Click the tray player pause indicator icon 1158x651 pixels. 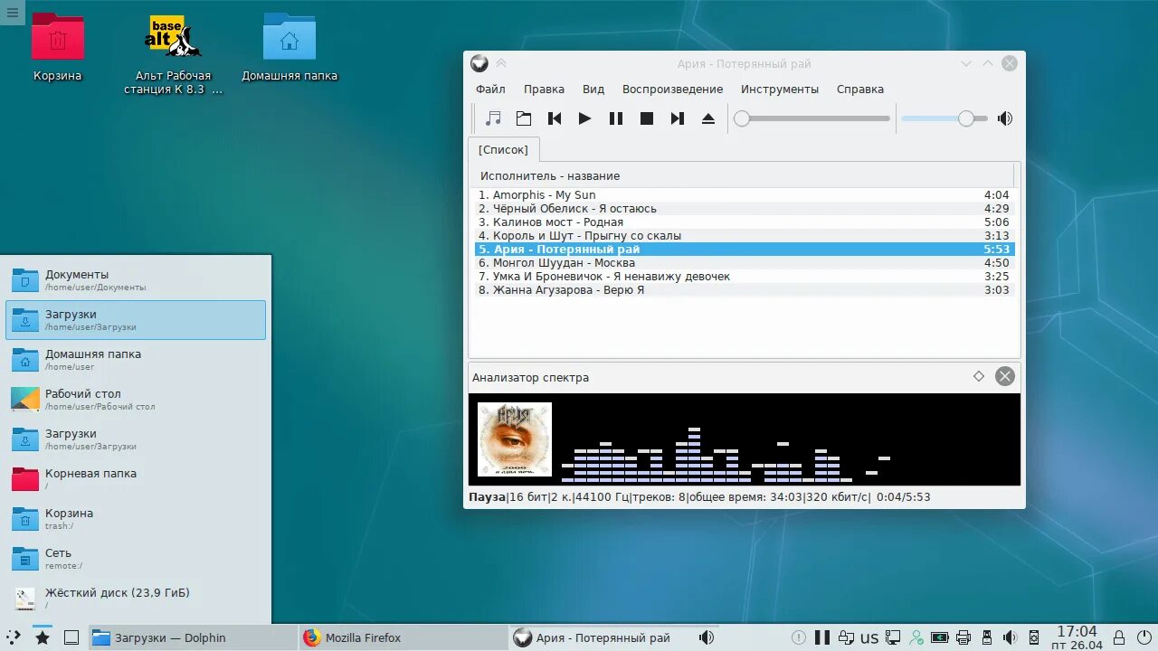[823, 637]
